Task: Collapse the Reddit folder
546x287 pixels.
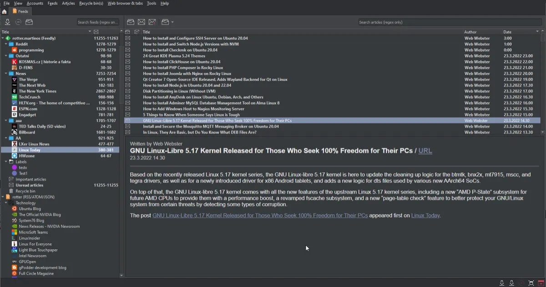Action: (x=5, y=44)
